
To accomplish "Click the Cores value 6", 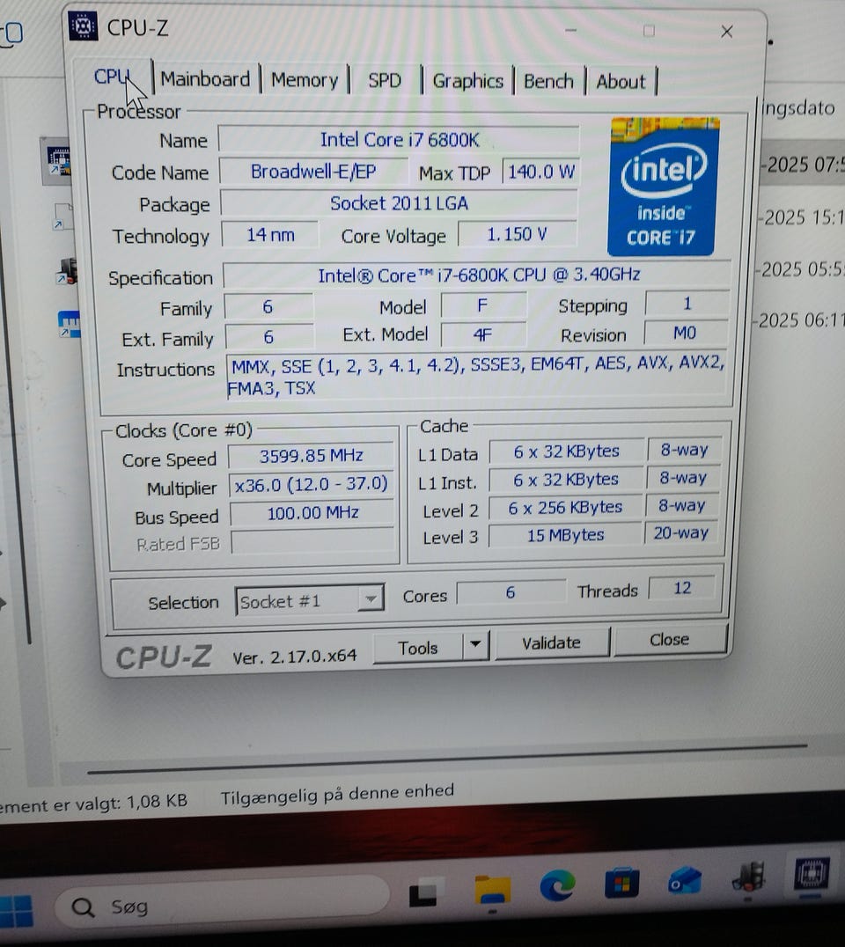I will coord(511,591).
